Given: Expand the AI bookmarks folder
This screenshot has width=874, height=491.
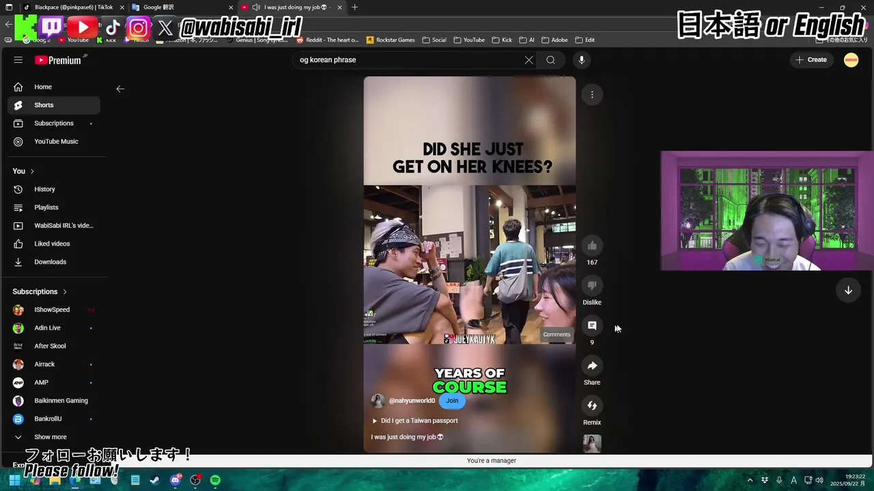Looking at the screenshot, I should pyautogui.click(x=527, y=40).
